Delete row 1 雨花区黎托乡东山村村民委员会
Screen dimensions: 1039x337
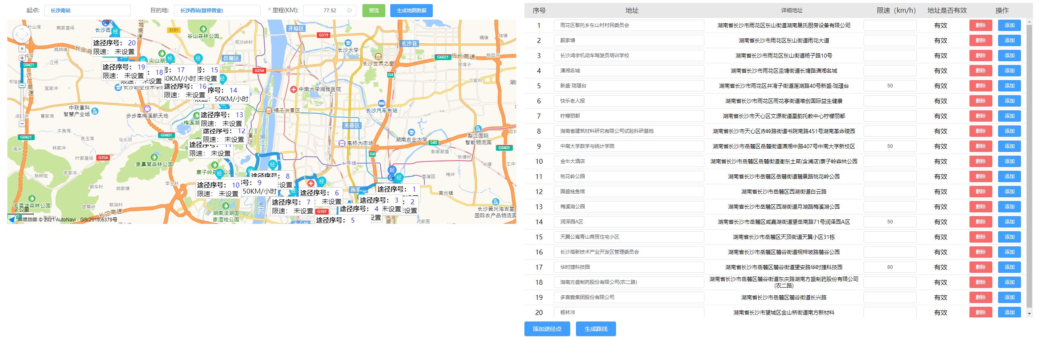(x=981, y=25)
